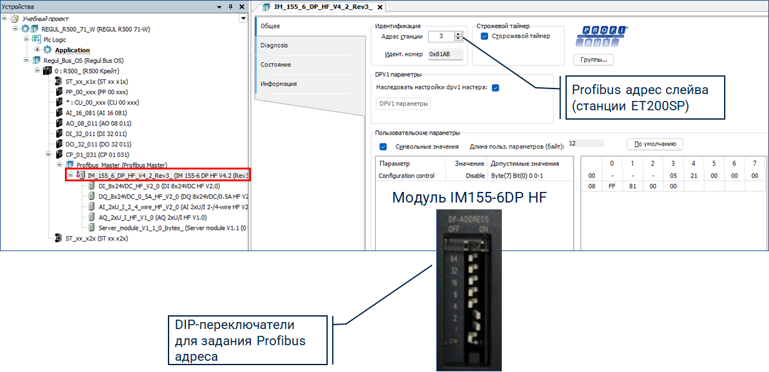This screenshot has height=372, width=769.
Task: Close the IM_155_6_DP_HF_V4_2_Rev3_ editor tab
Action: tap(378, 7)
